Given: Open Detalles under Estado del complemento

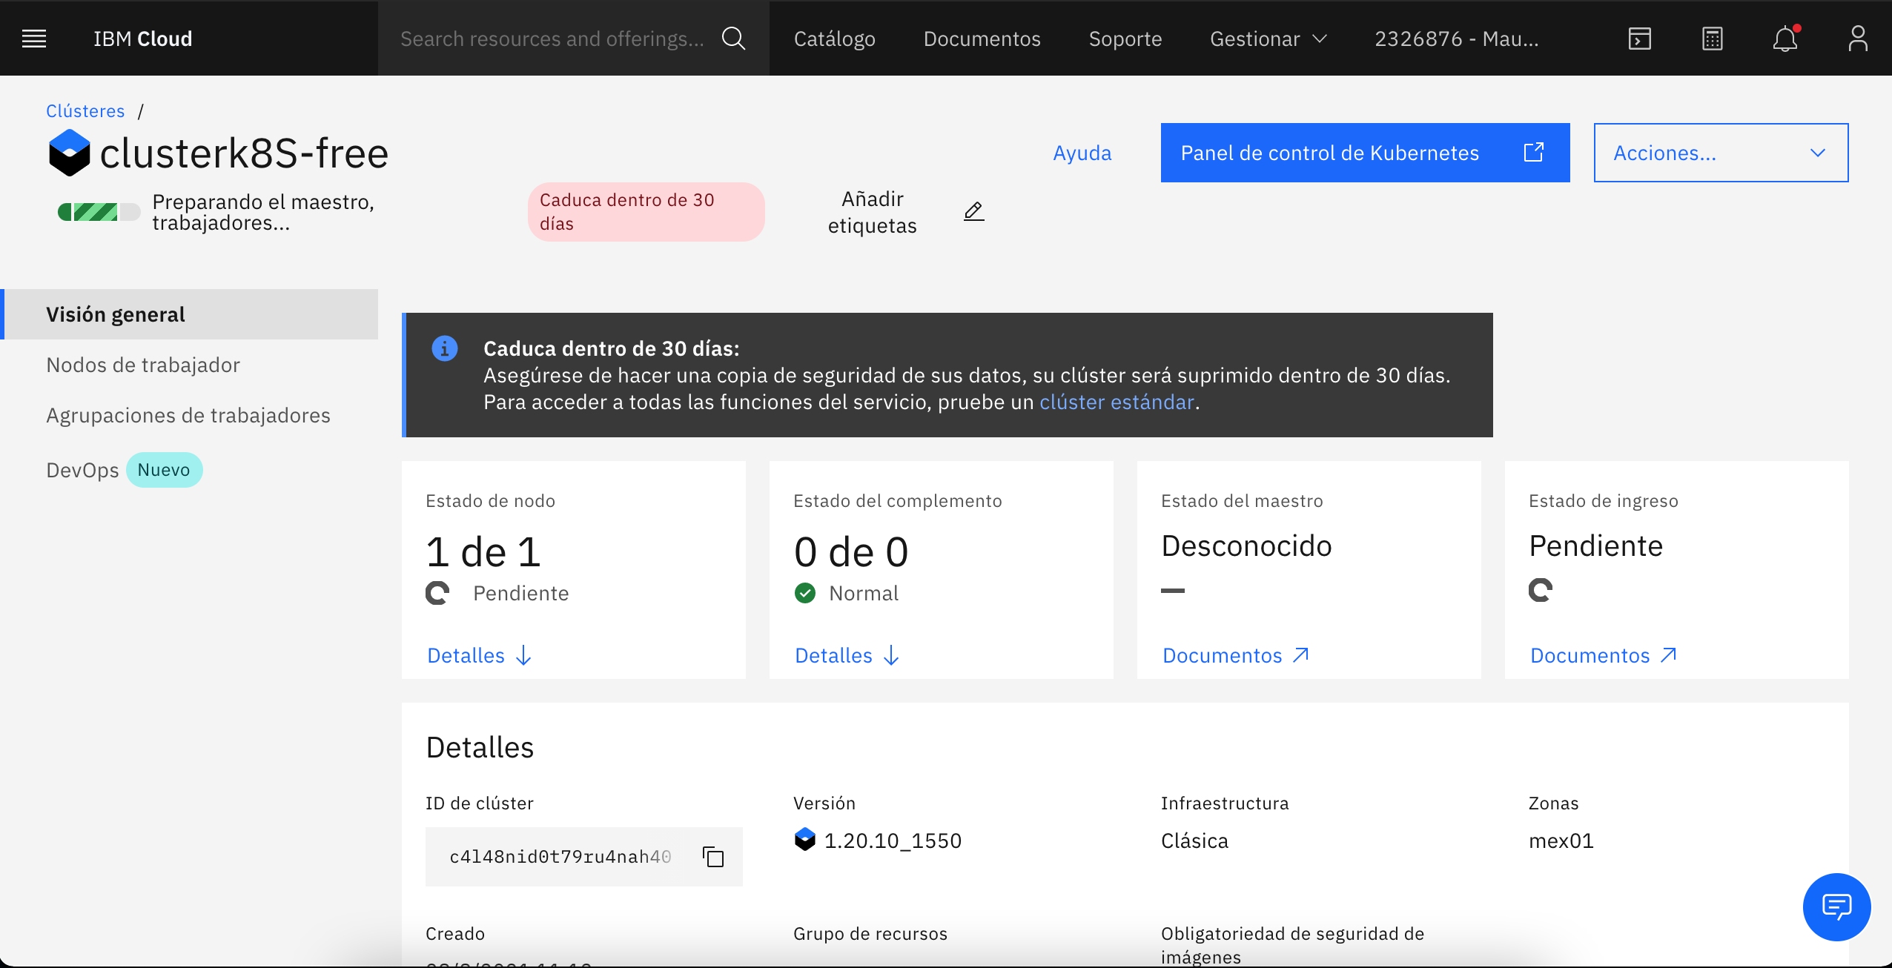Looking at the screenshot, I should 847,655.
